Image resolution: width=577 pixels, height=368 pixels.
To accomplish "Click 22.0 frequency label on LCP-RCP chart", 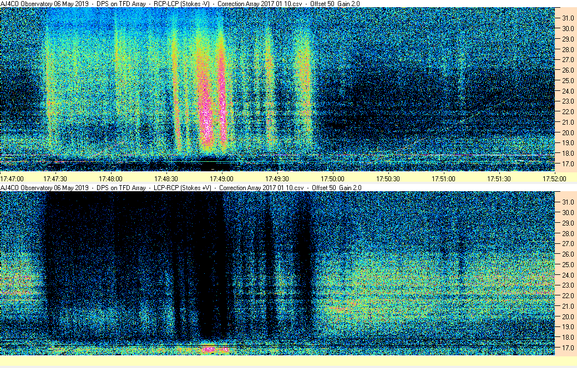I will coord(568,295).
